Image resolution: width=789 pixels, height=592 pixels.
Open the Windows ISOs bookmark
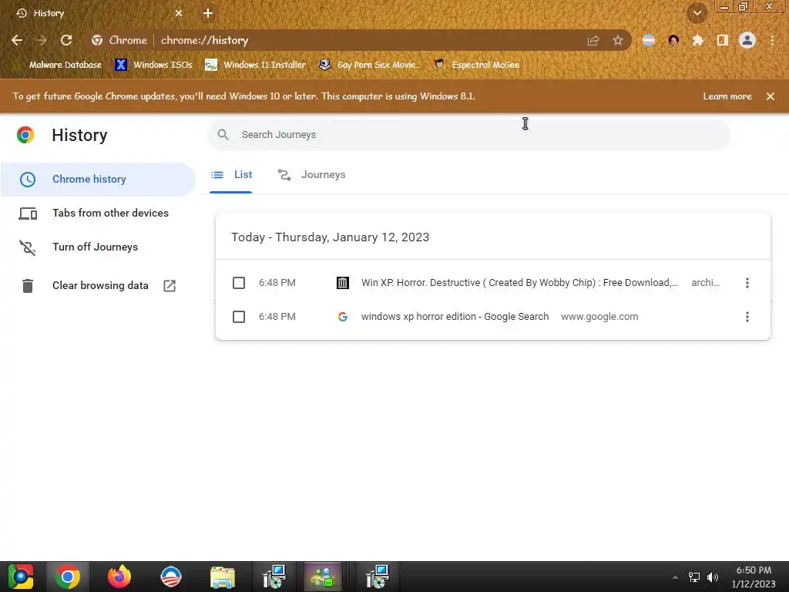click(x=153, y=65)
